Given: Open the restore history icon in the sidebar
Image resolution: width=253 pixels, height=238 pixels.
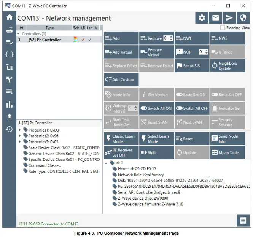Looking at the screenshot, I should pyautogui.click(x=10, y=129).
